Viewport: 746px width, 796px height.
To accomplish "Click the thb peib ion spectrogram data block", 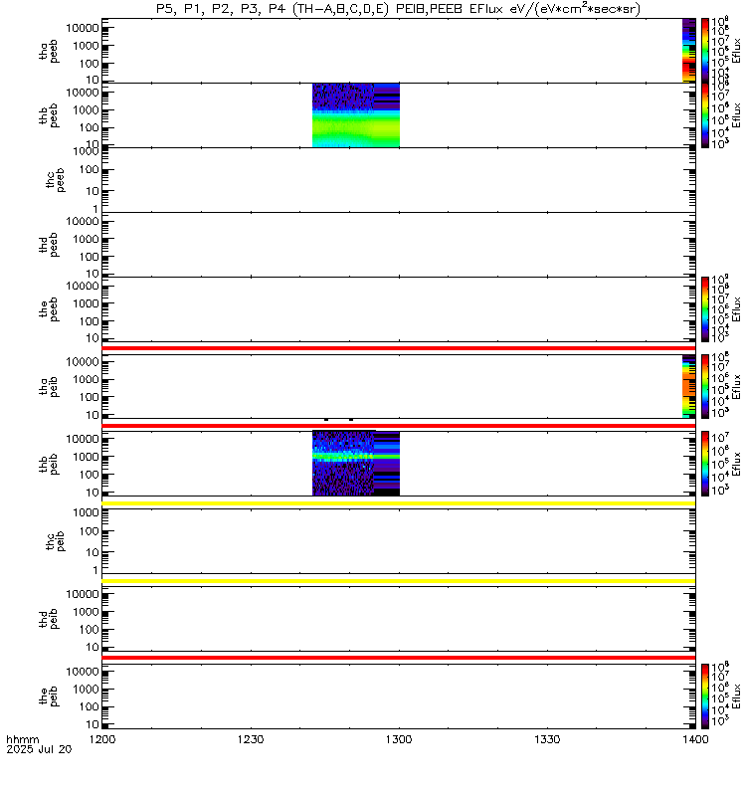I will tap(356, 463).
